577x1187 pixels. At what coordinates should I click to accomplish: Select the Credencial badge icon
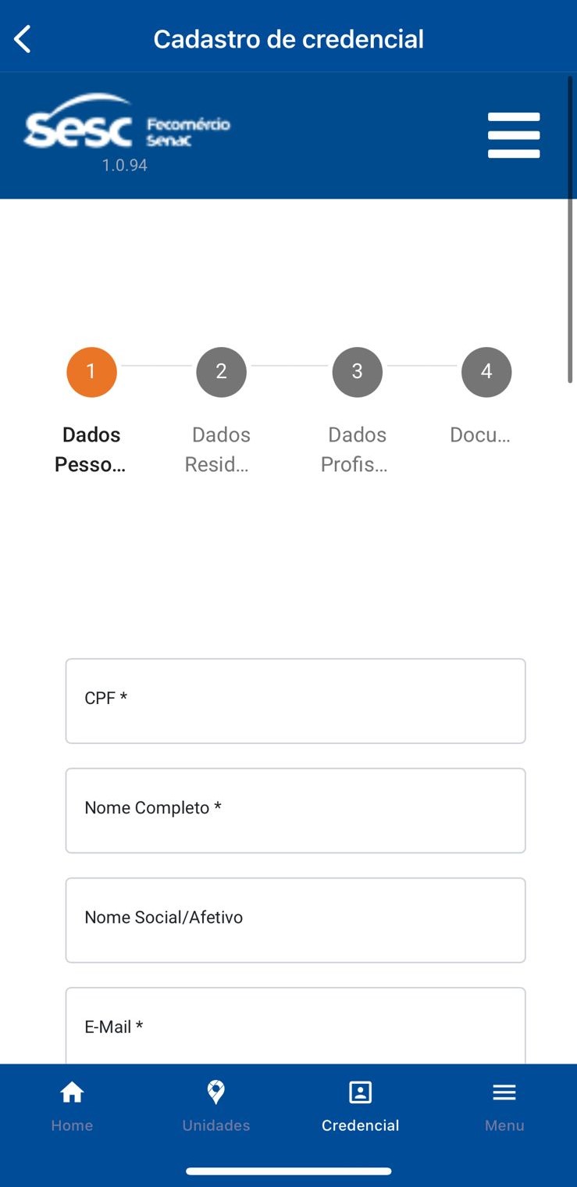tap(360, 1092)
